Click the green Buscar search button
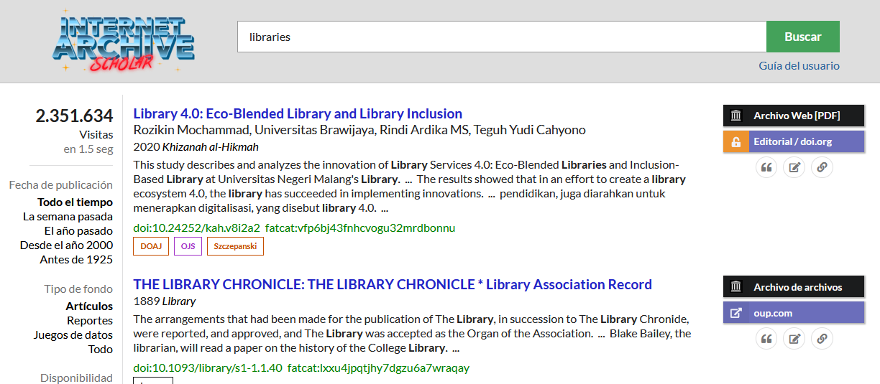The height and width of the screenshot is (384, 880). click(x=803, y=37)
